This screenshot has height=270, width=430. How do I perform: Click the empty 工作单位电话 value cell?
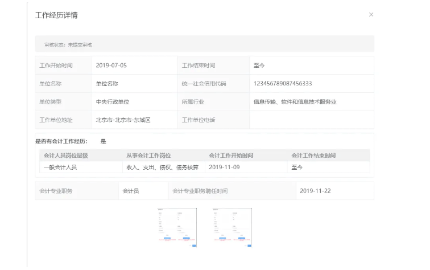[x=311, y=120]
